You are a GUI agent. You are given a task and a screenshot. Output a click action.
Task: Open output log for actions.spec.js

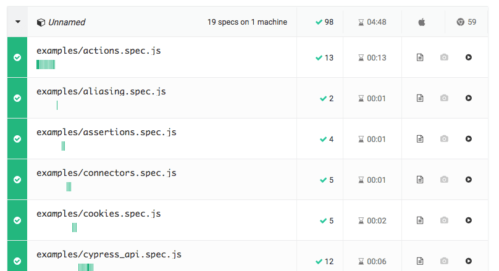pos(420,57)
